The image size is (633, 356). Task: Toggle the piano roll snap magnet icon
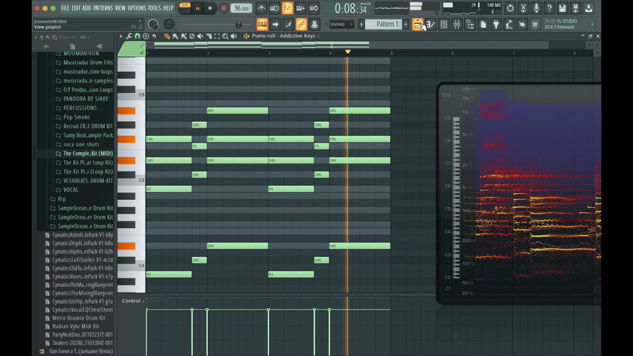137,36
